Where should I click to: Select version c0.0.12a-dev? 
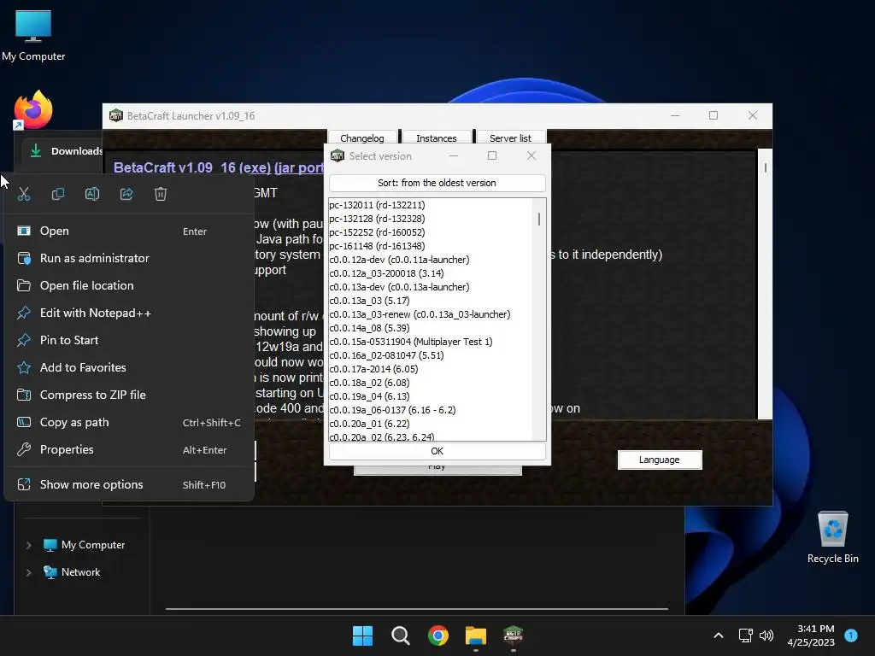(400, 260)
